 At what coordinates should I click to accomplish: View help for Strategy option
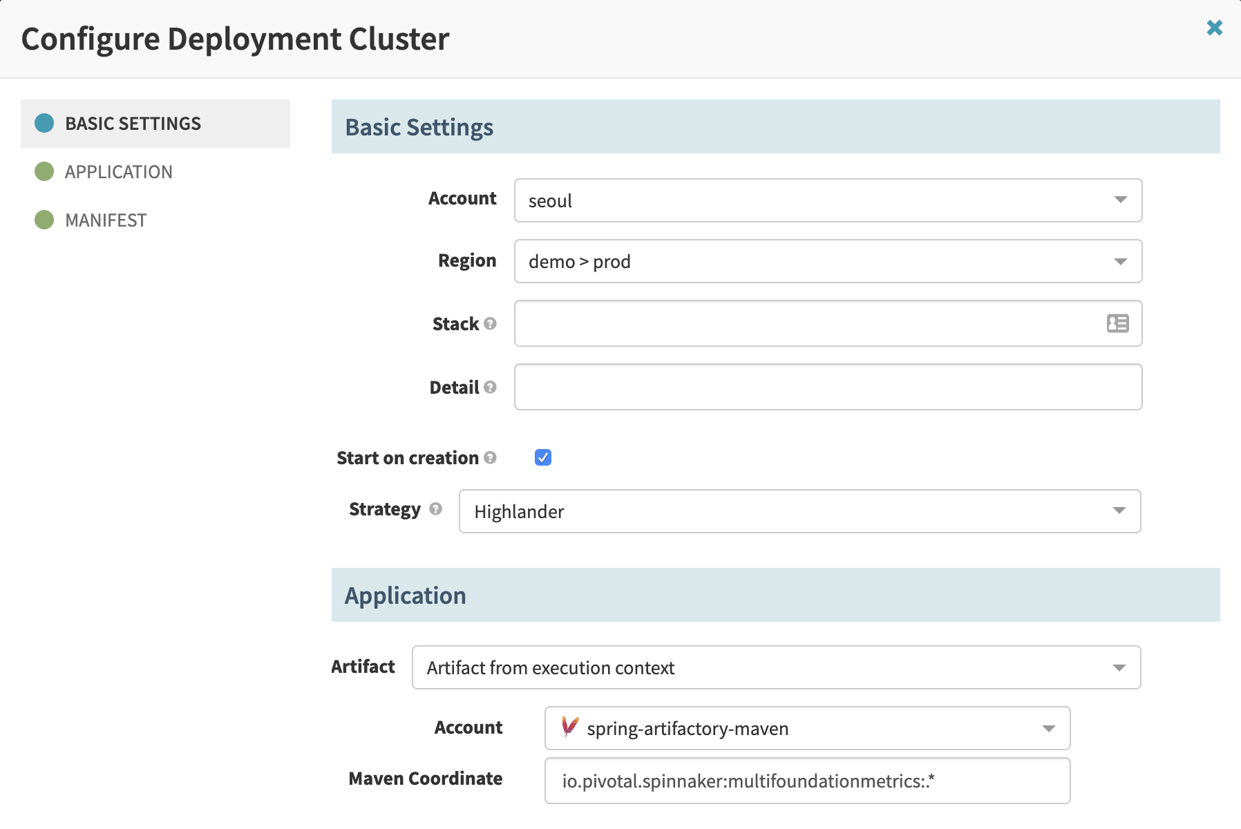435,509
